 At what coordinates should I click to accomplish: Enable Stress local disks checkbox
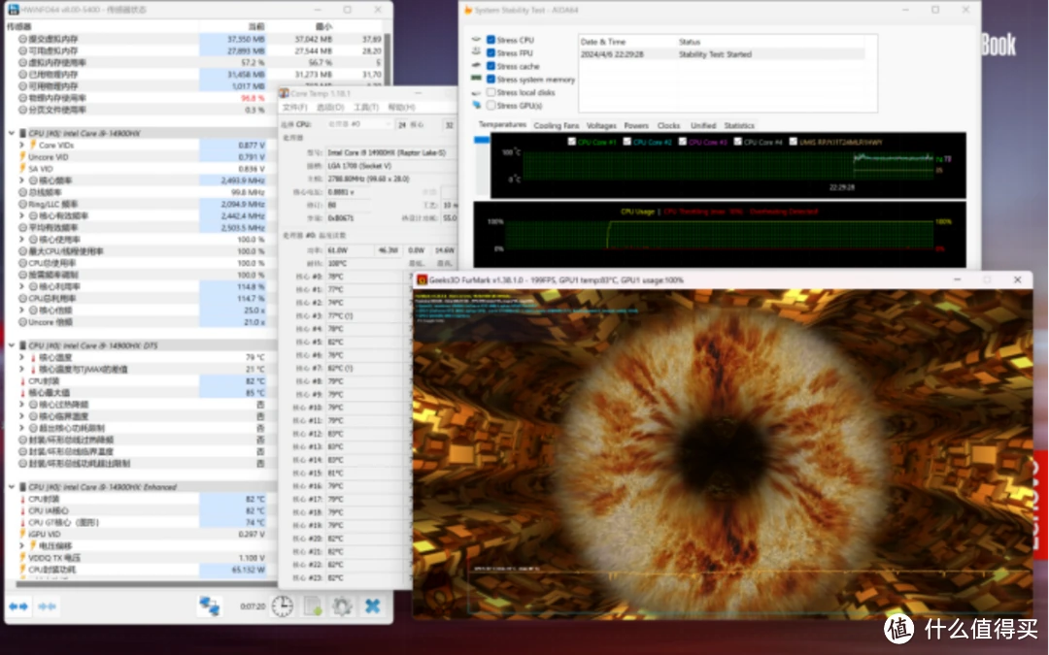(491, 92)
